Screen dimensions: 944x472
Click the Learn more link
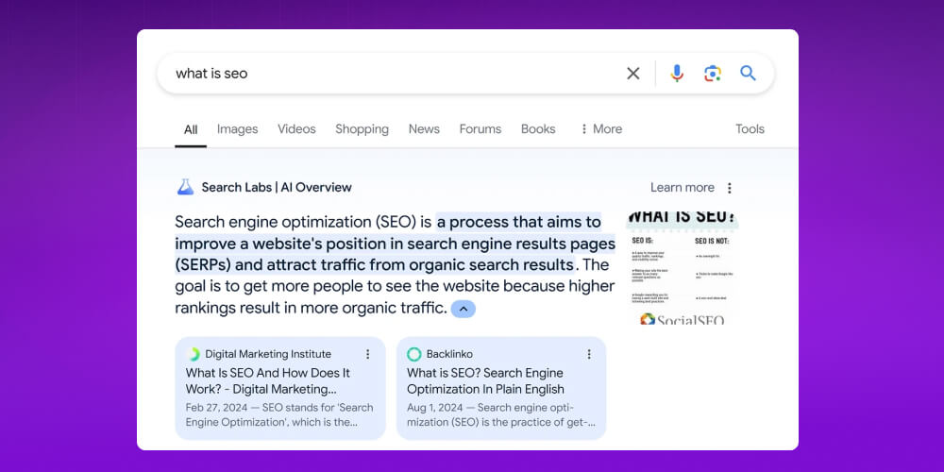(x=682, y=188)
